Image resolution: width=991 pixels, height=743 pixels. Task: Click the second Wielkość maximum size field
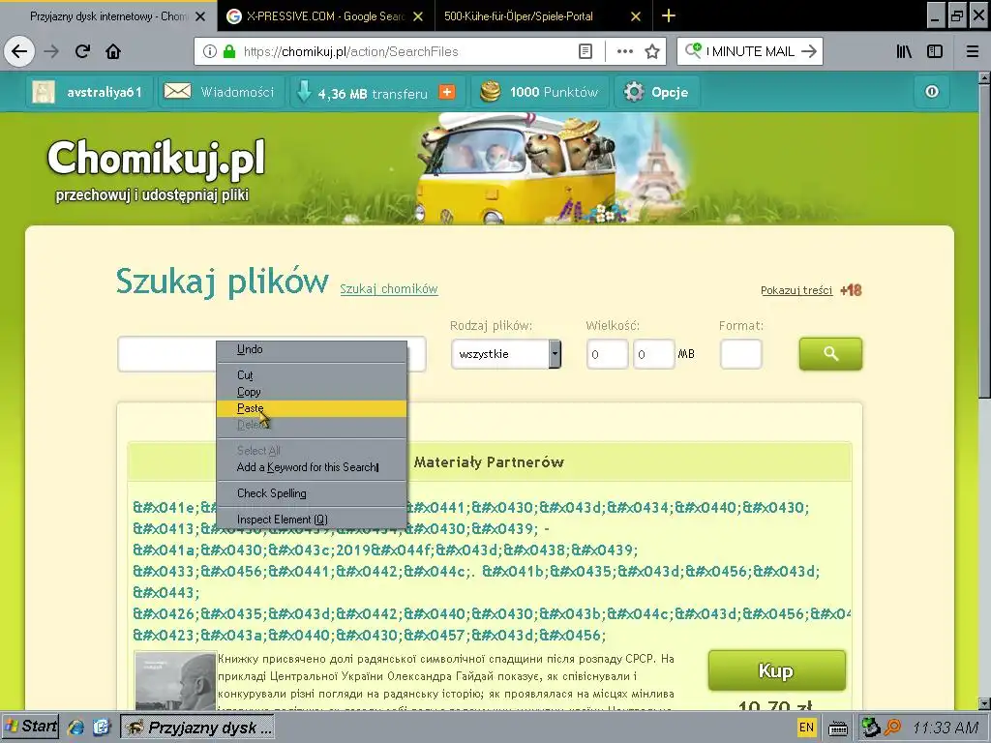tap(654, 354)
